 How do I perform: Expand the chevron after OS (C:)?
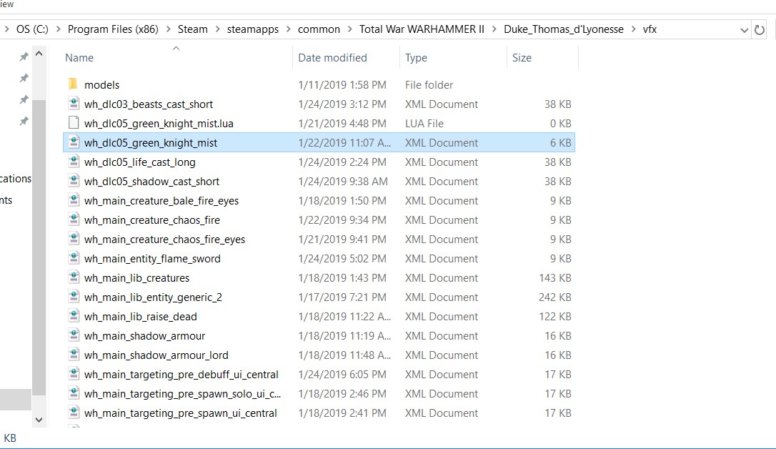click(58, 29)
